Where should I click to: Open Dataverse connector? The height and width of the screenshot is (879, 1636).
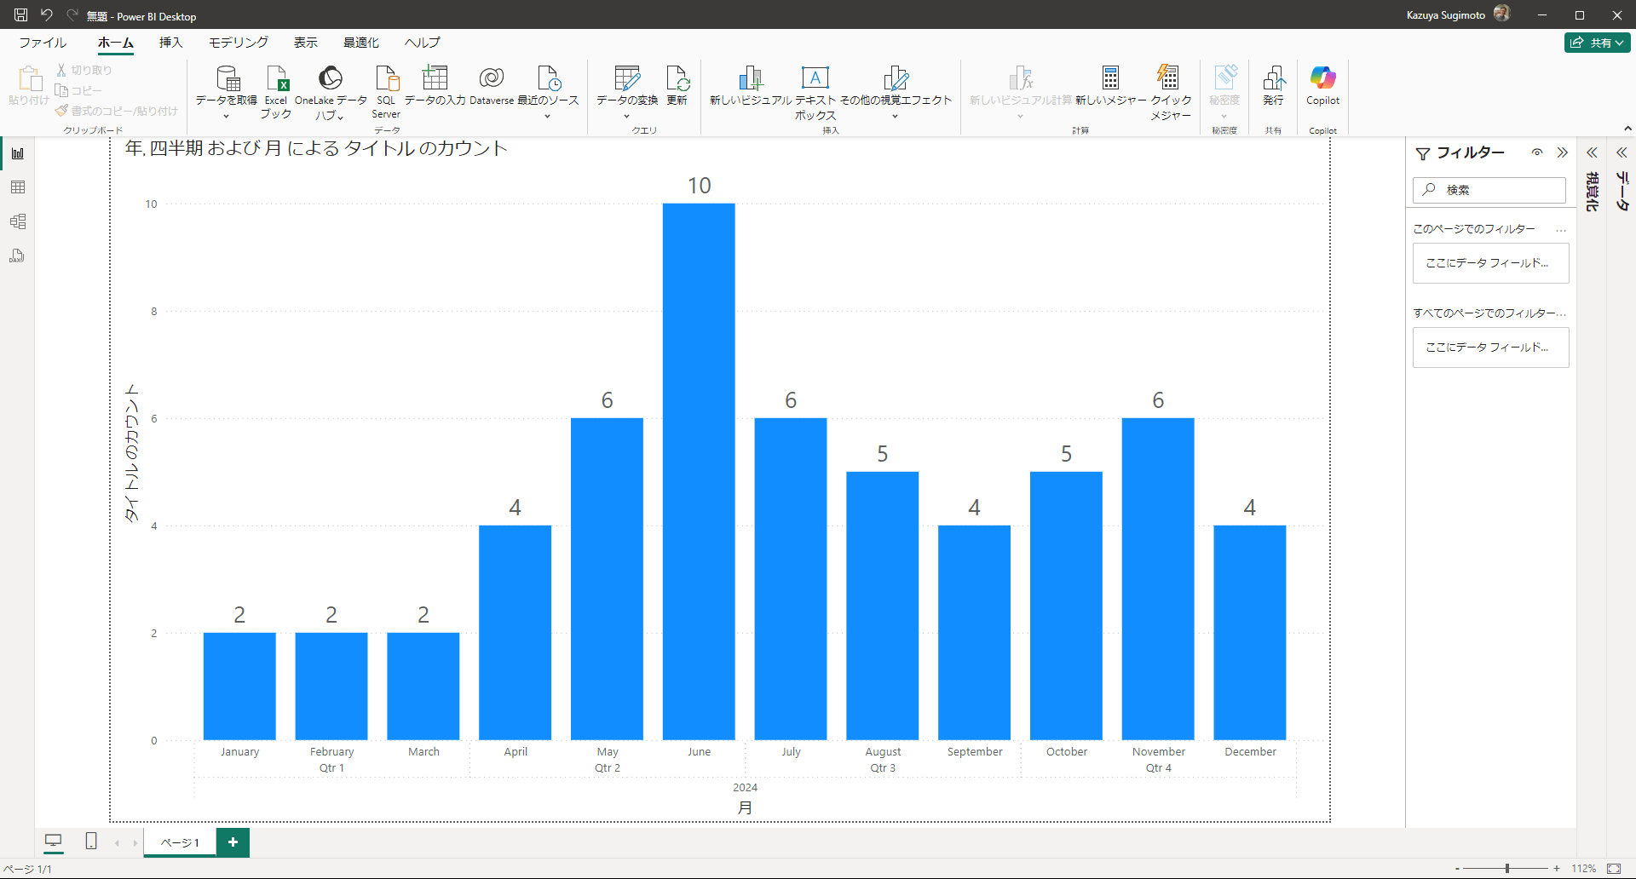[492, 85]
